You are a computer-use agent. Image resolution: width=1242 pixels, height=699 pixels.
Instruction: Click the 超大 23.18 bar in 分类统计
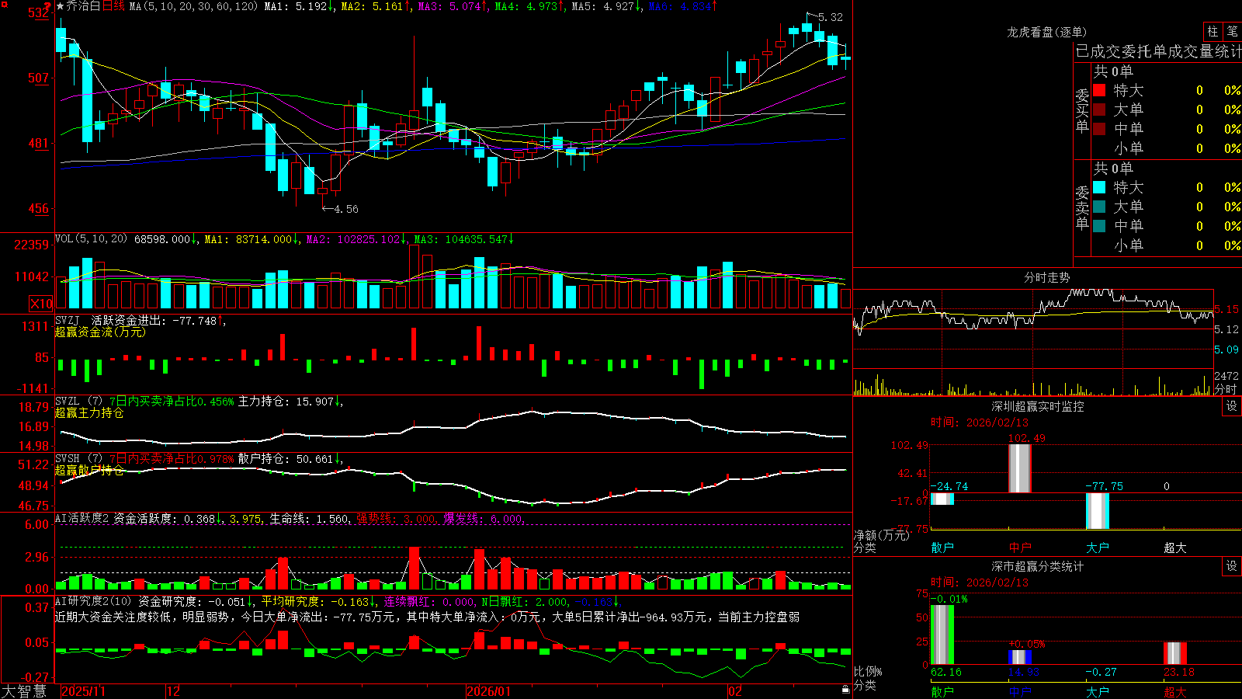pos(1175,653)
